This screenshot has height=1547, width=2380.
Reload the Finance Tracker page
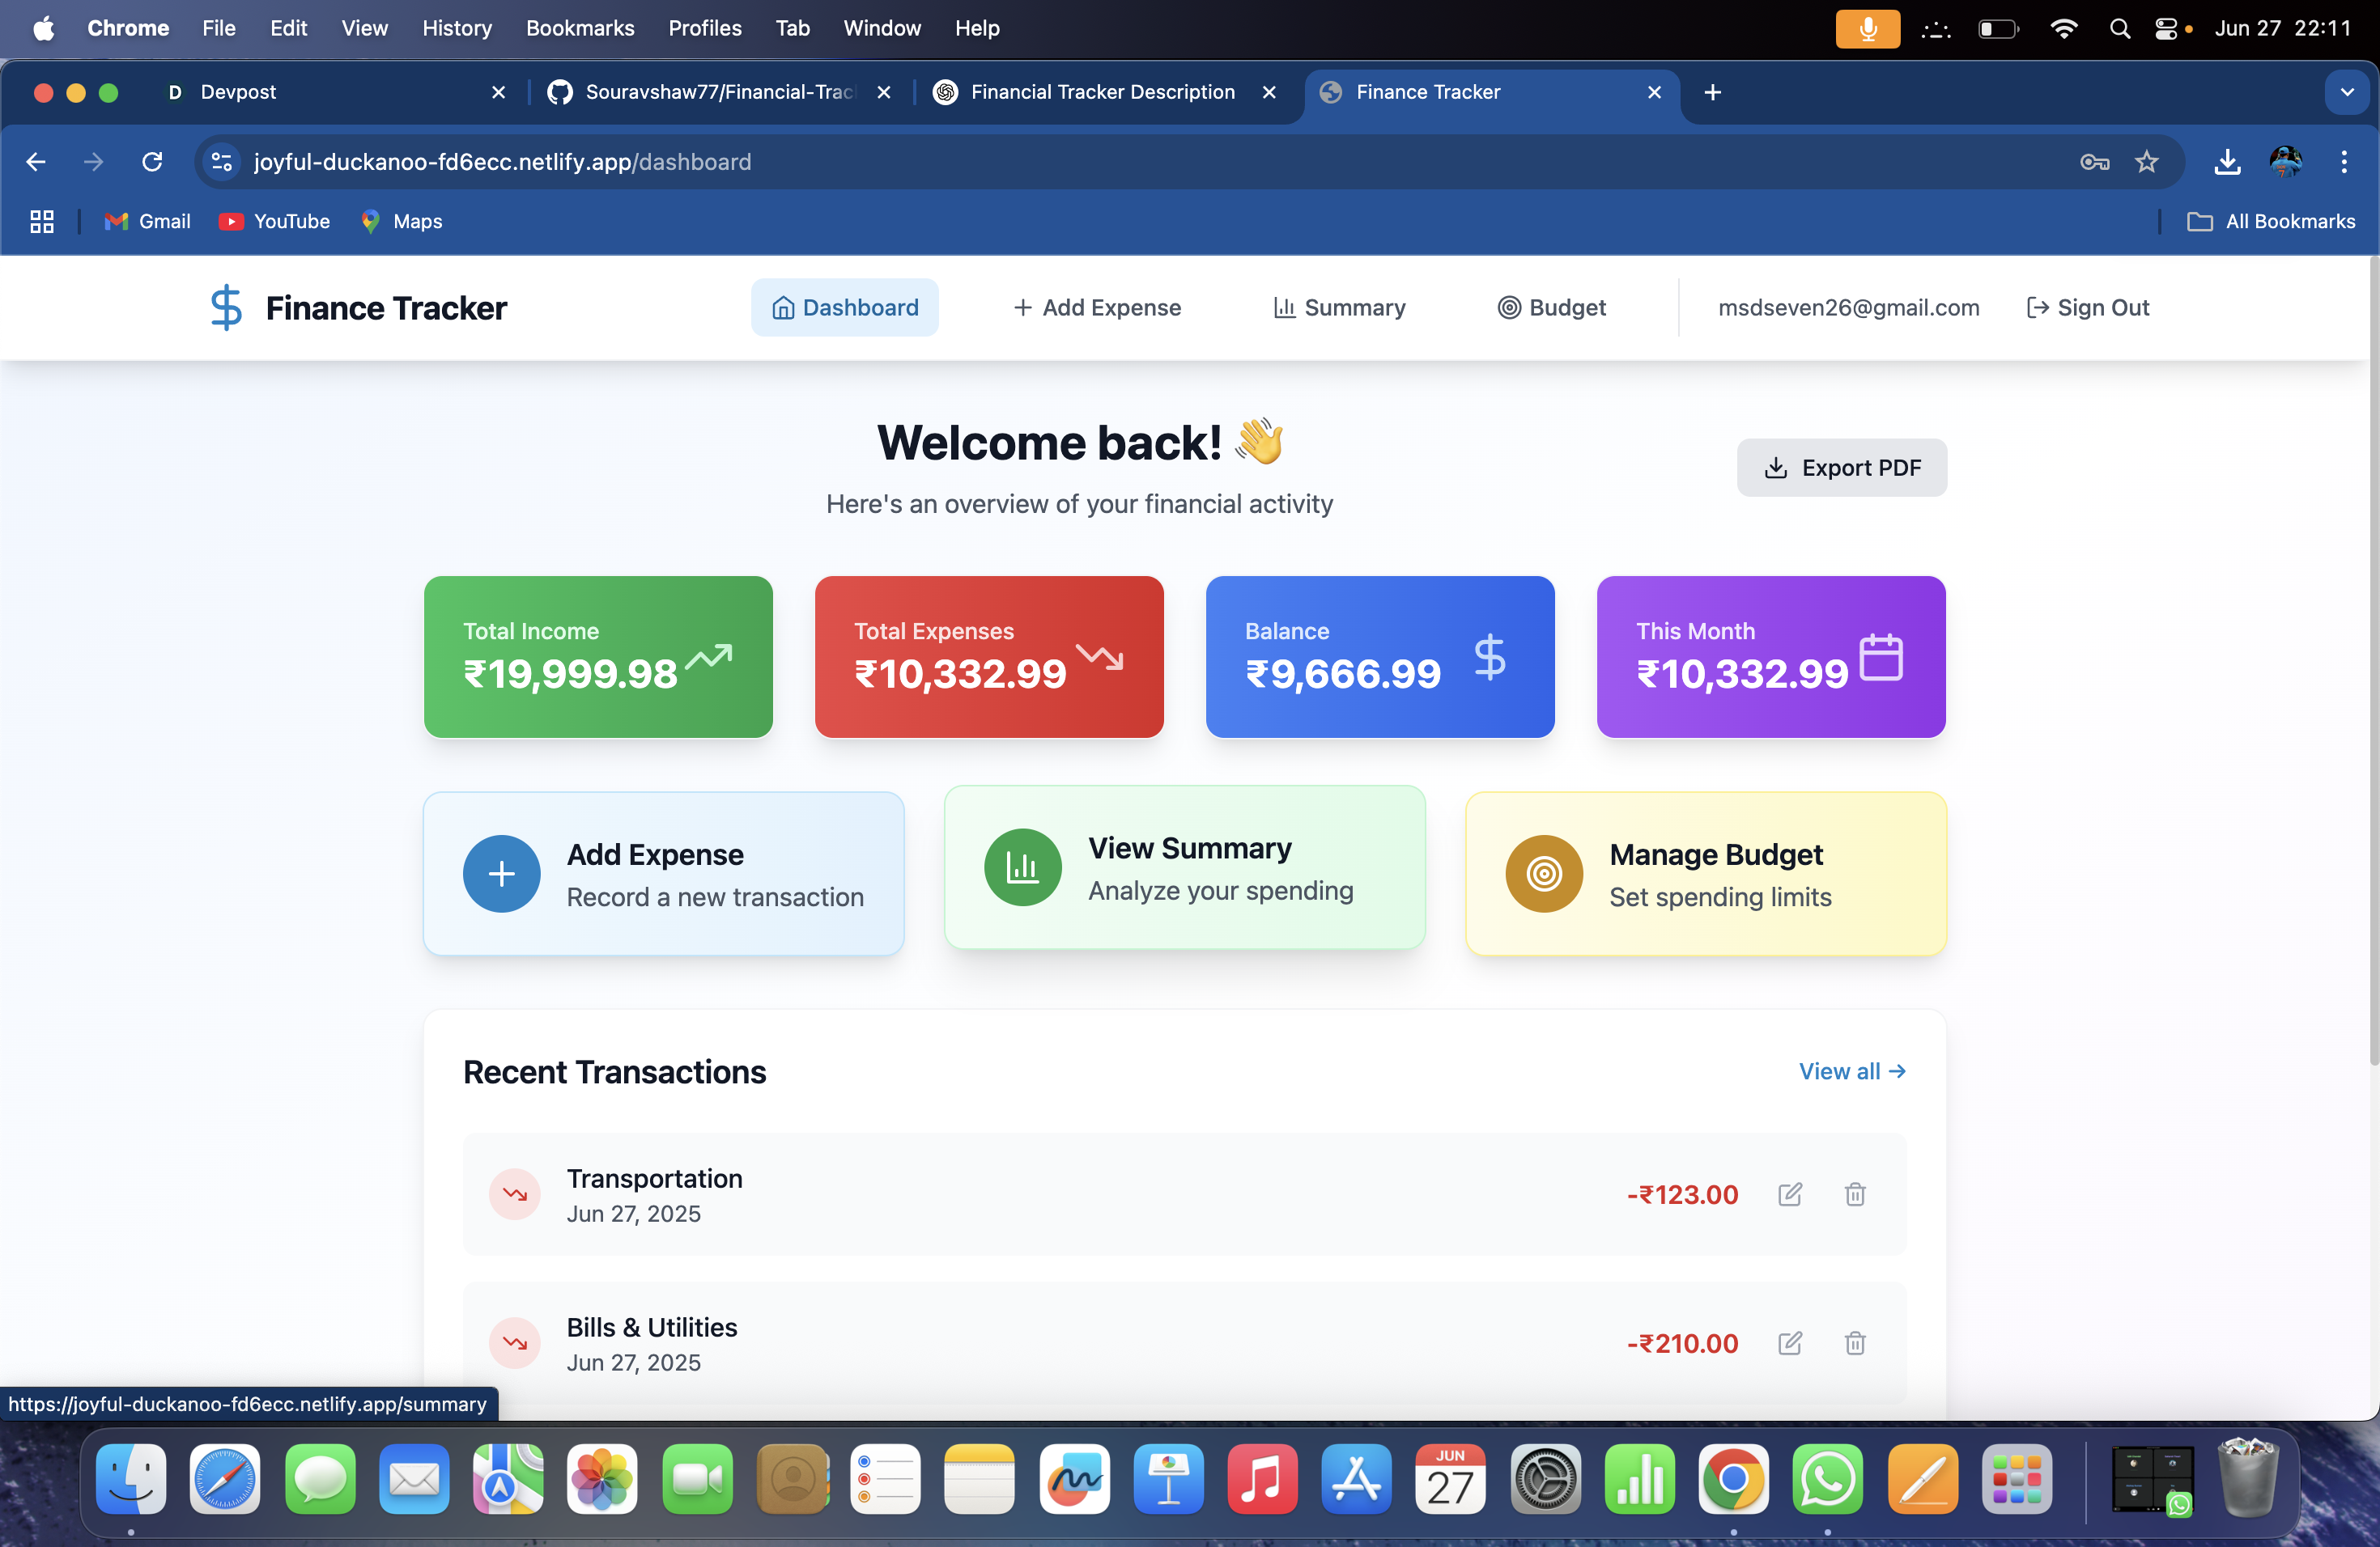152,162
